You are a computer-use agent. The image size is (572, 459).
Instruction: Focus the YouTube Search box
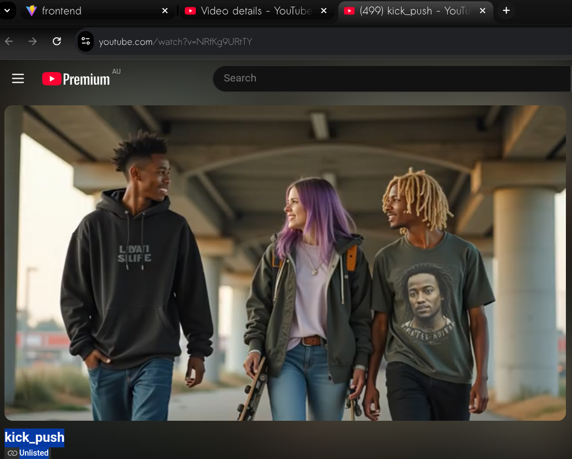[392, 78]
